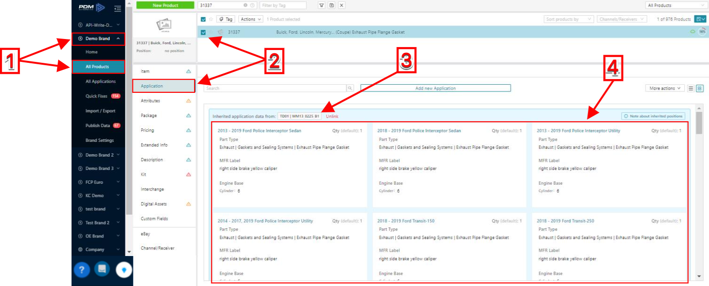Toggle the select-all products checkbox

click(204, 20)
